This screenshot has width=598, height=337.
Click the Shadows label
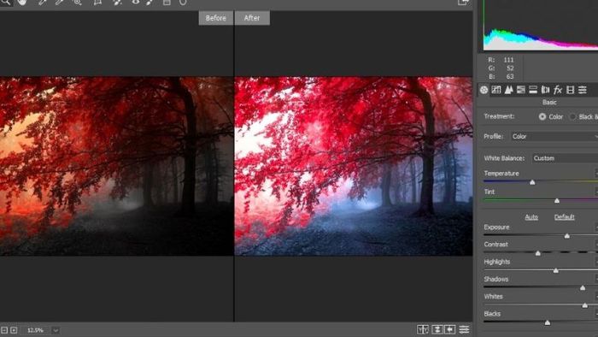496,280
